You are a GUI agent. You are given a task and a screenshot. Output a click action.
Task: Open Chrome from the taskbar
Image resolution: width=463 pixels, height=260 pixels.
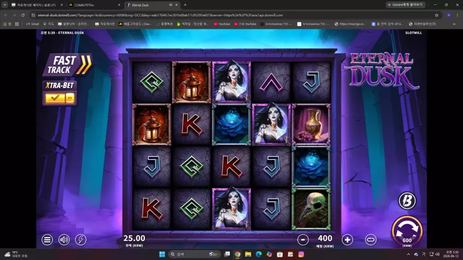tap(237, 254)
